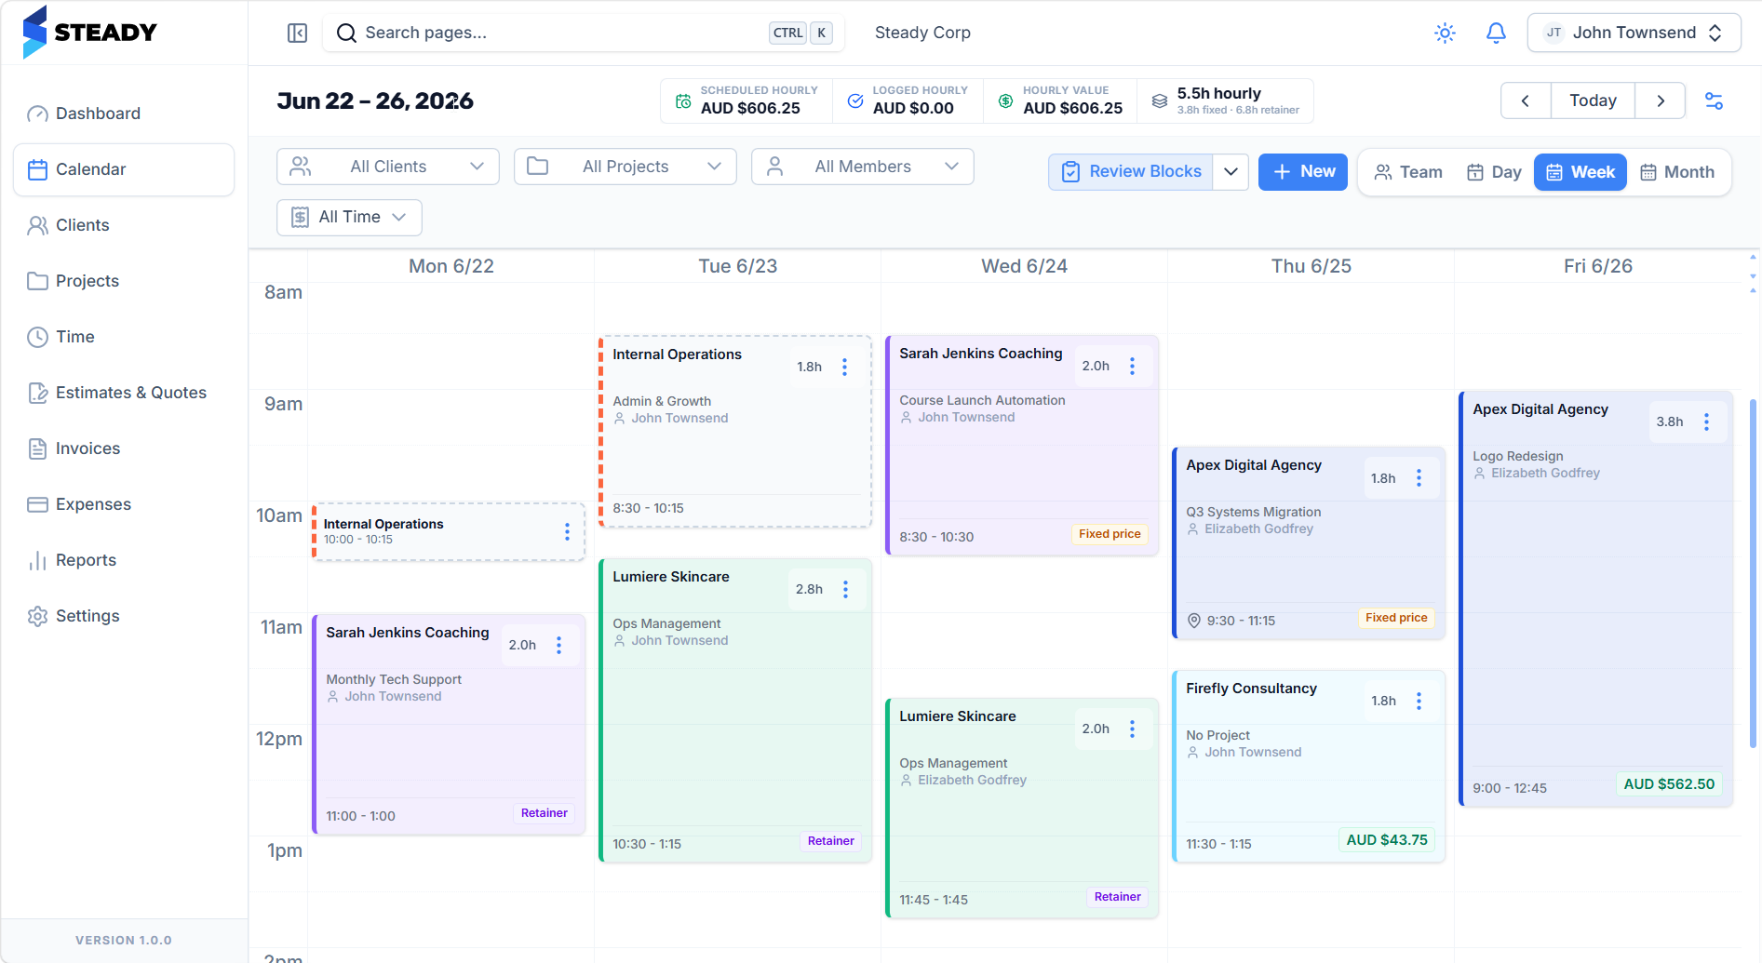Go to previous week arrow

tap(1526, 100)
